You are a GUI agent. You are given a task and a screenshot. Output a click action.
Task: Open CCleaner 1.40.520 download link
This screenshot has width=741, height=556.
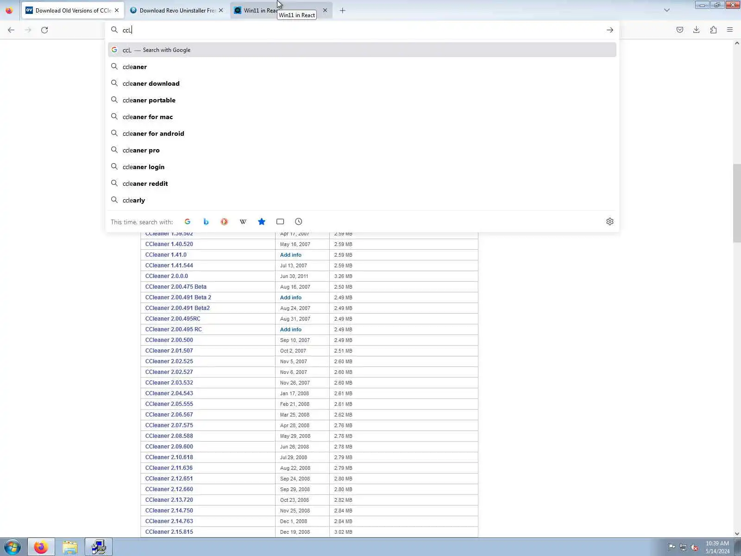click(169, 244)
